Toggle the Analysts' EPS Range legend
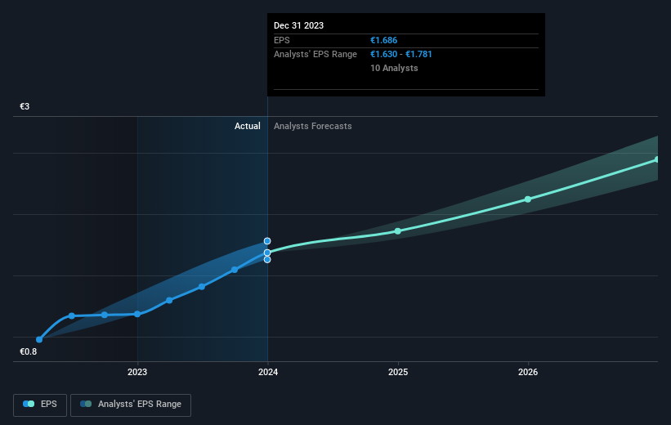Image resolution: width=671 pixels, height=425 pixels. tap(131, 405)
